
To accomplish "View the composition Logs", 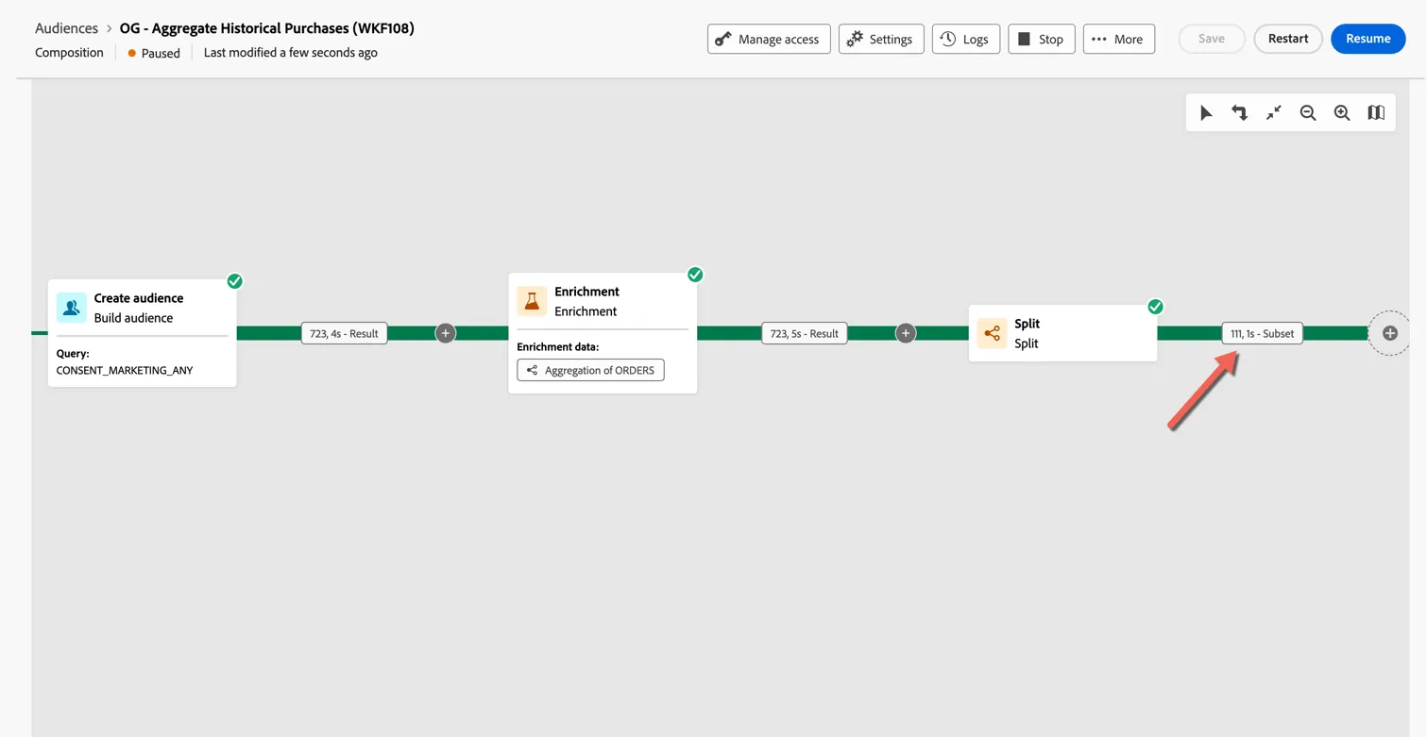I will 966,39.
